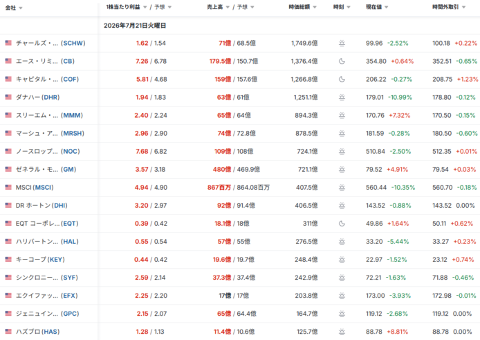This screenshot has width=480, height=340.
Task: Select GM's 480億 revenue value
Action: click(222, 169)
